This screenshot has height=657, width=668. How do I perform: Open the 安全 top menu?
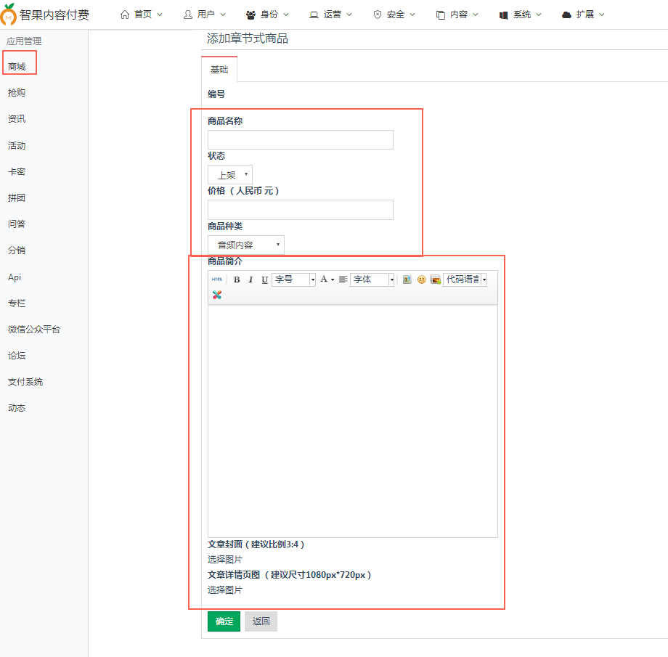click(394, 15)
